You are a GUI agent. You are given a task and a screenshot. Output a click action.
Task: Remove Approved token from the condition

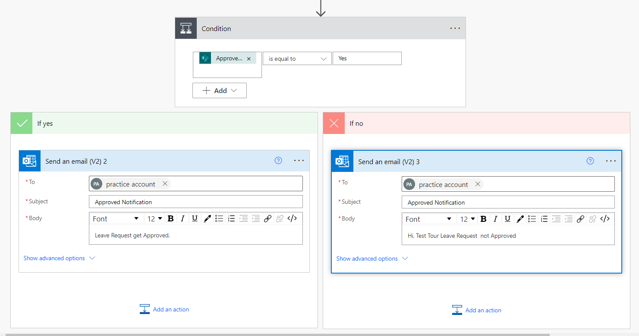[x=249, y=59]
